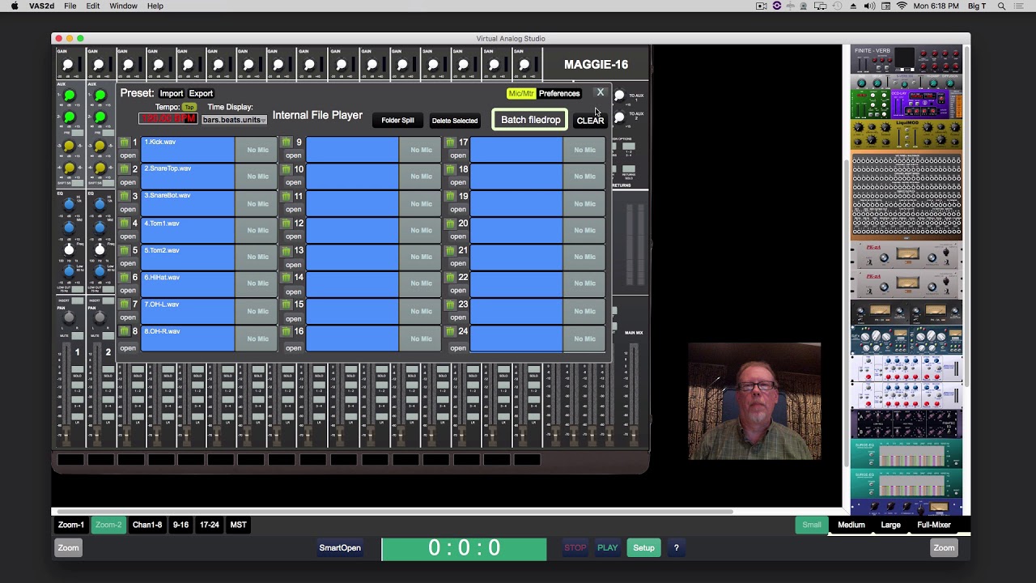Switch view to channels 17-24
The image size is (1036, 583).
(x=210, y=525)
